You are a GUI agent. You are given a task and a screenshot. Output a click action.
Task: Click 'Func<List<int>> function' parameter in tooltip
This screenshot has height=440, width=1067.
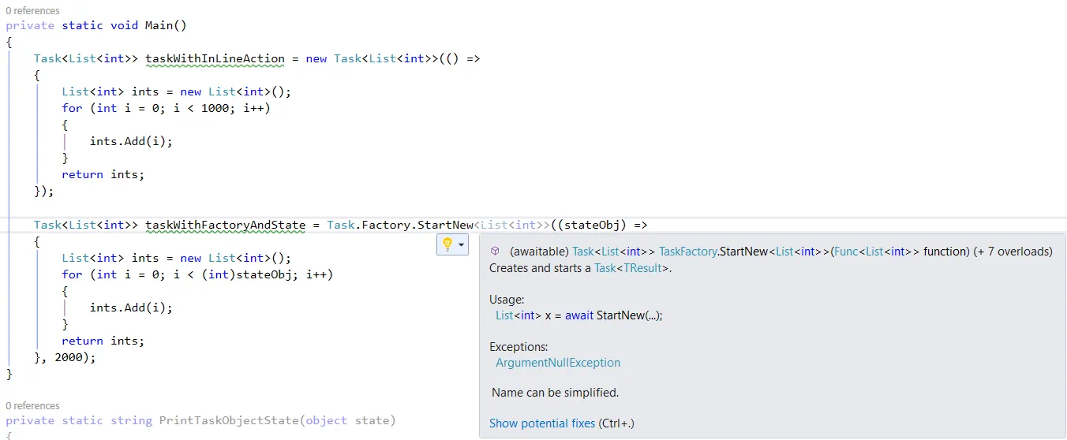[x=901, y=252]
